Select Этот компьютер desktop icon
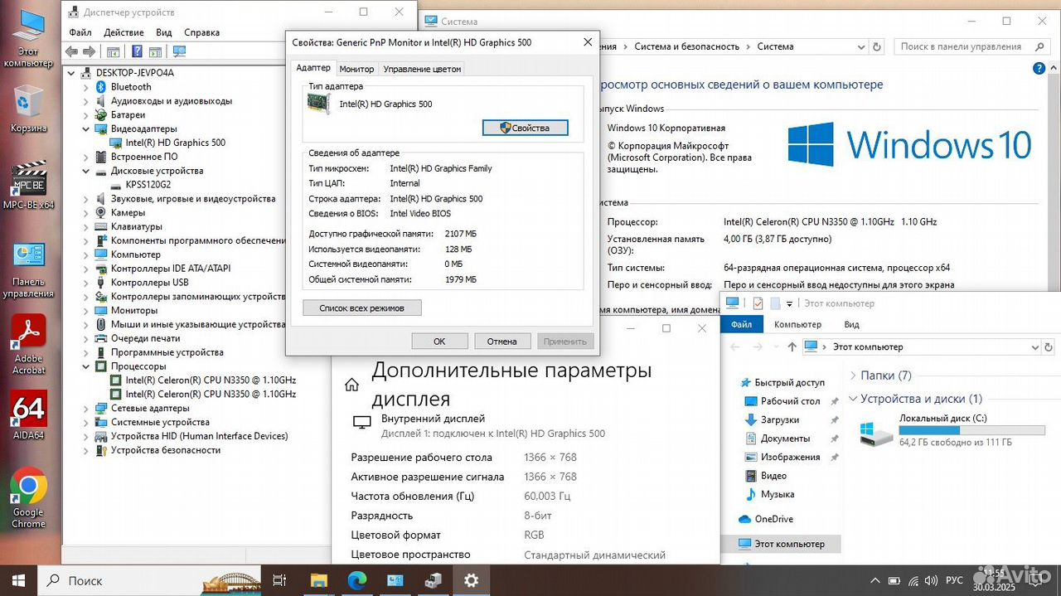 click(28, 38)
